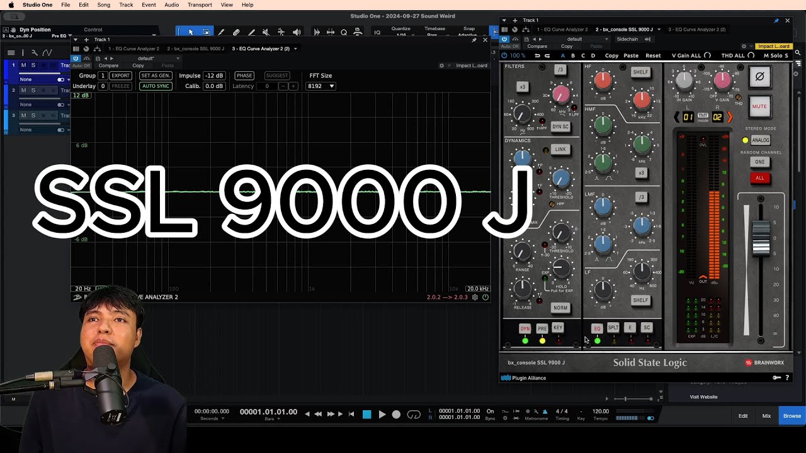The image size is (806, 453).
Task: Expand the bx_console plugin tab arrow
Action: click(x=659, y=29)
